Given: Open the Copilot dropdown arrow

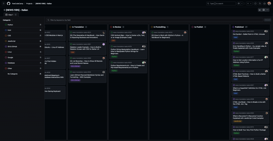Looking at the screenshot, I should pos(242,3).
